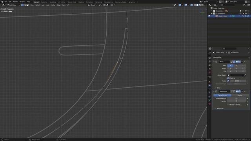Switch to the UV Editing workspace tab

tap(62, 2)
